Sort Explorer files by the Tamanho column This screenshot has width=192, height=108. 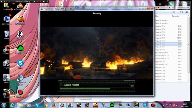coord(175,16)
